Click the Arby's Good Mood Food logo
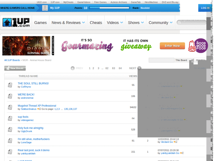The image size is (215, 161). pyautogui.click(x=198, y=46)
